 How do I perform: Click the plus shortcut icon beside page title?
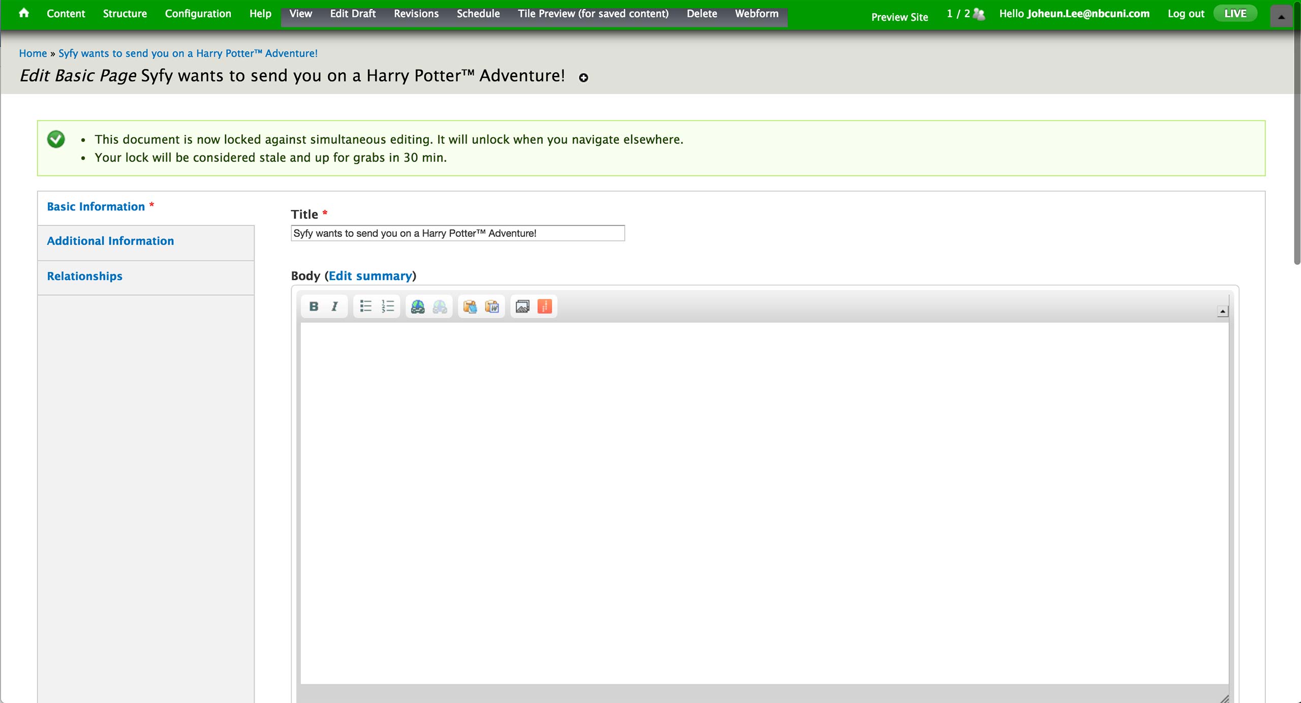coord(583,78)
